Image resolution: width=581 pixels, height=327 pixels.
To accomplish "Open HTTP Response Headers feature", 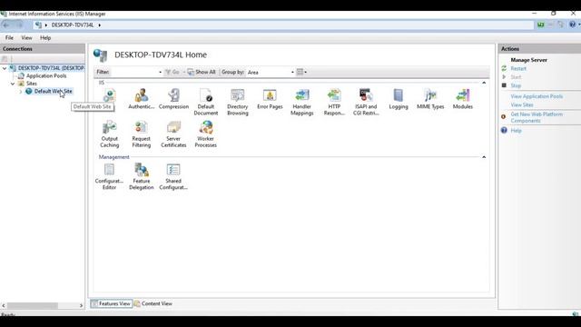I will click(x=334, y=102).
